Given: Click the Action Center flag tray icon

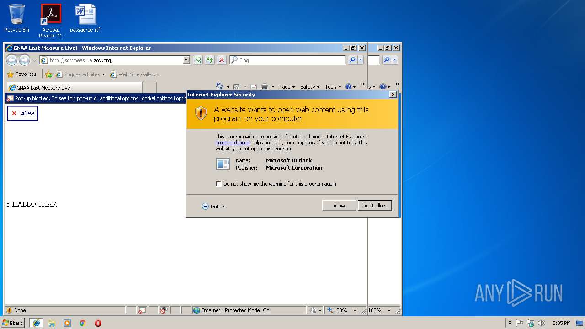Looking at the screenshot, I should [x=520, y=323].
